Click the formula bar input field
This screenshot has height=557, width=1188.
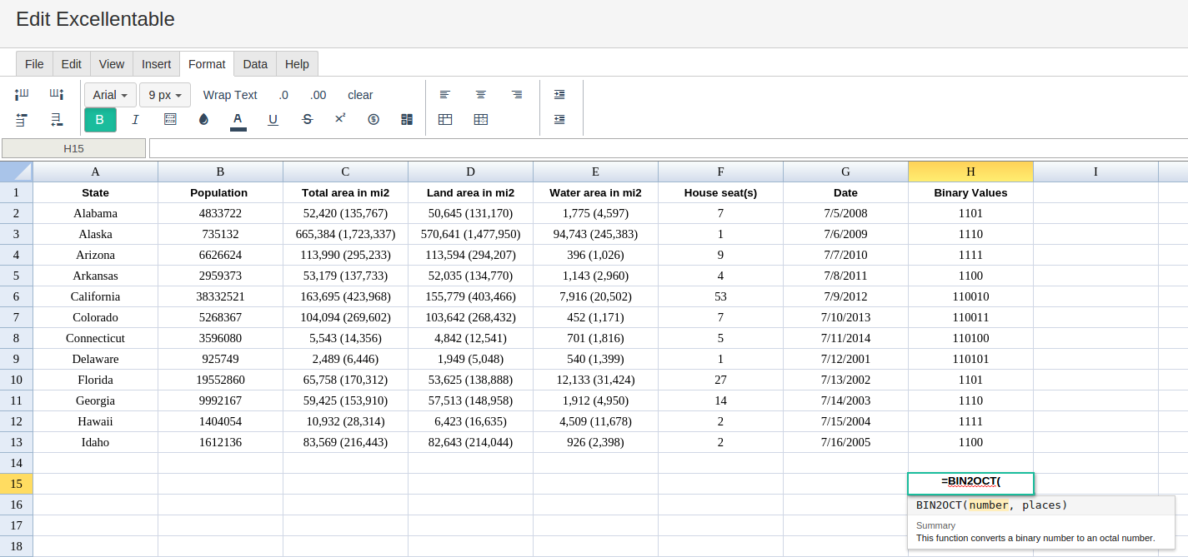tap(669, 148)
